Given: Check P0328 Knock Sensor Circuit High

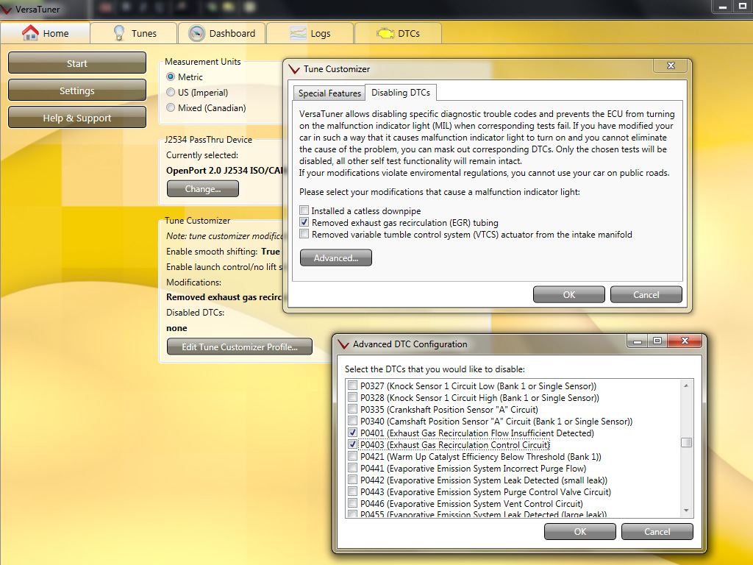Looking at the screenshot, I should coord(352,397).
